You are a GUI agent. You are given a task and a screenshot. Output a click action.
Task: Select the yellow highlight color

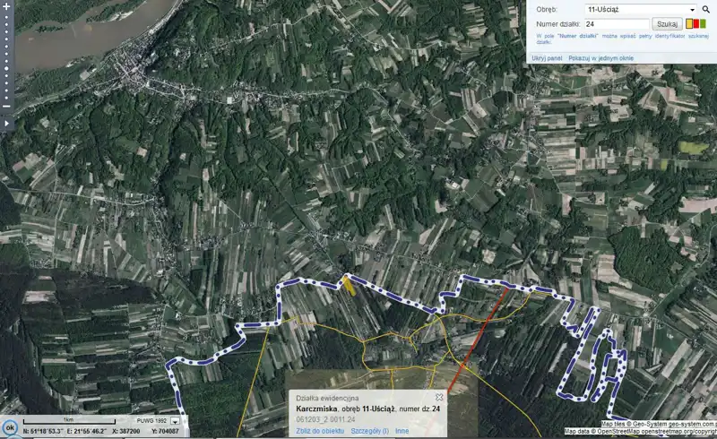(x=689, y=24)
